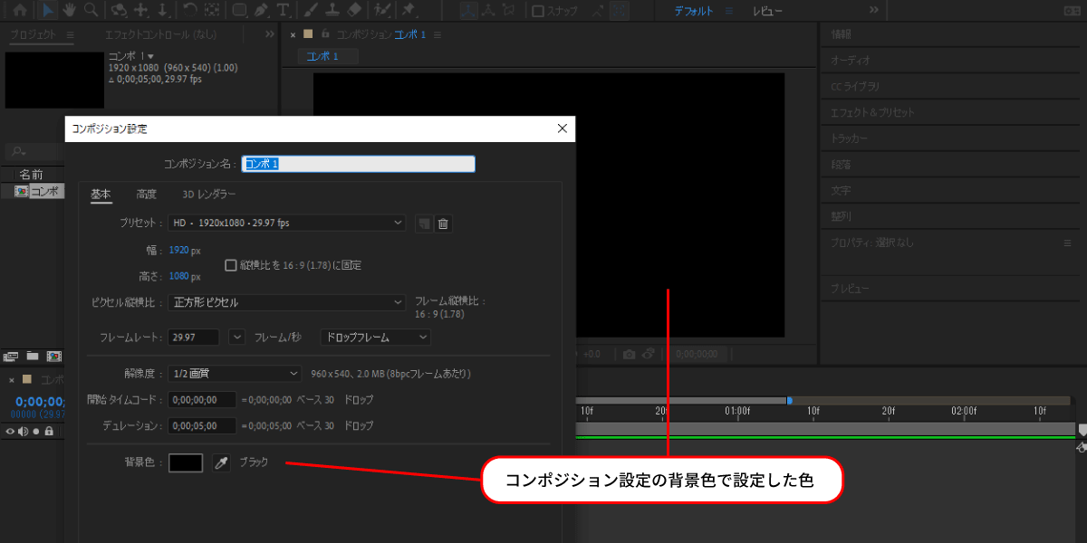1087x543 pixels.
Task: Select the Pan camera tool
Action: tap(140, 11)
